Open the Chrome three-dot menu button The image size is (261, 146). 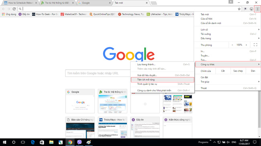click(257, 9)
